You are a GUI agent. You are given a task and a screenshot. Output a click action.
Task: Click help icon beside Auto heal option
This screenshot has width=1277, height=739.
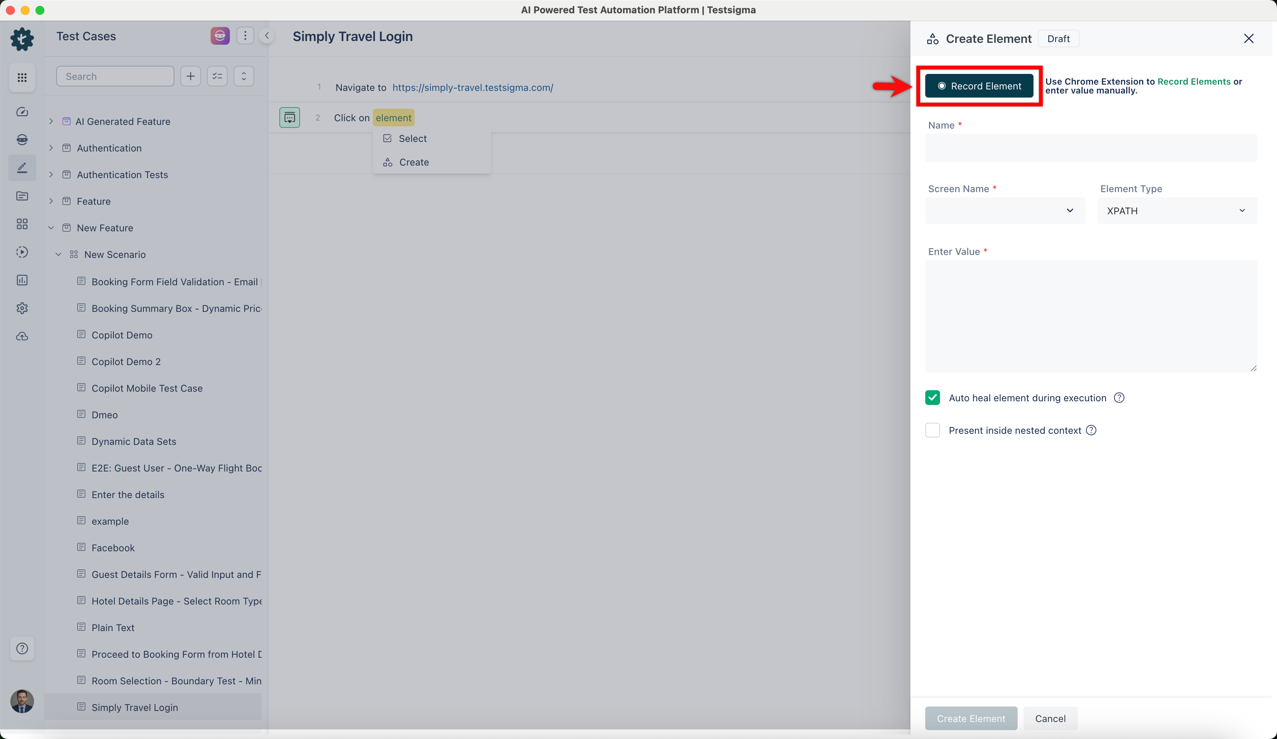[1119, 398]
